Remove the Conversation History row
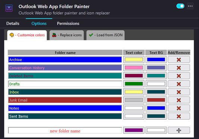Viewport: 199px width, 139px height. coord(179,68)
